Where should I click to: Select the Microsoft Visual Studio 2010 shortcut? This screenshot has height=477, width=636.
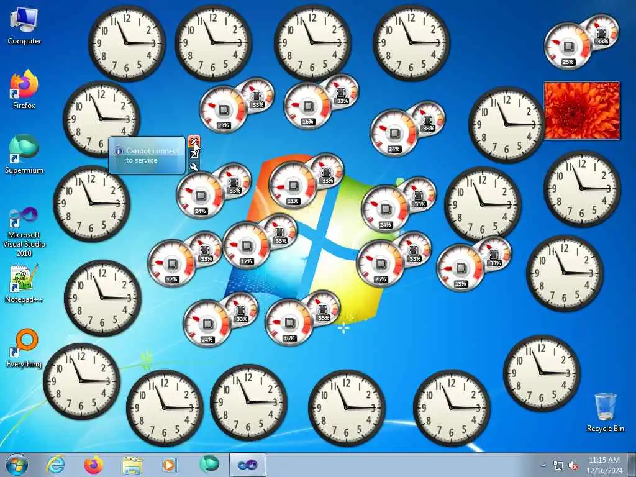pos(24,232)
